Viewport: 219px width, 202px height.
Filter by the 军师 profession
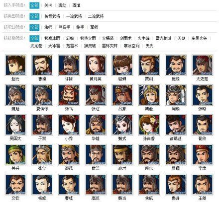pos(94,27)
